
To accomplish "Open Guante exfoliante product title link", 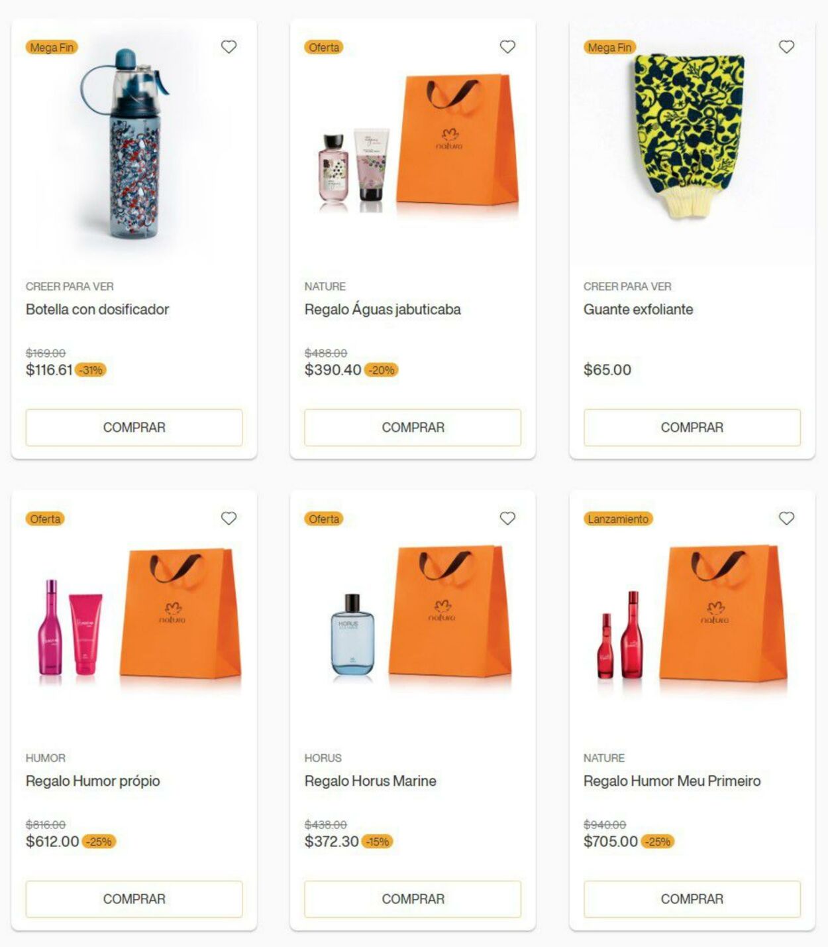I will (638, 310).
